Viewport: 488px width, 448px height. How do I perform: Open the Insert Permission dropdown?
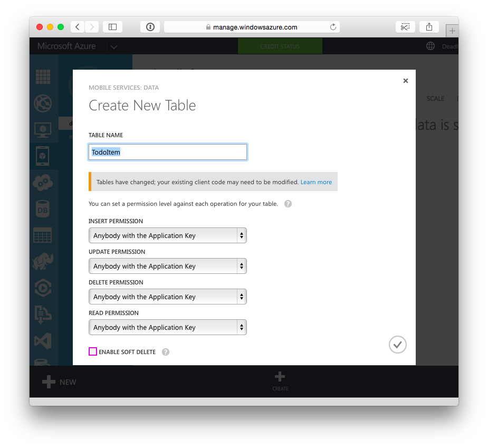[x=168, y=235]
